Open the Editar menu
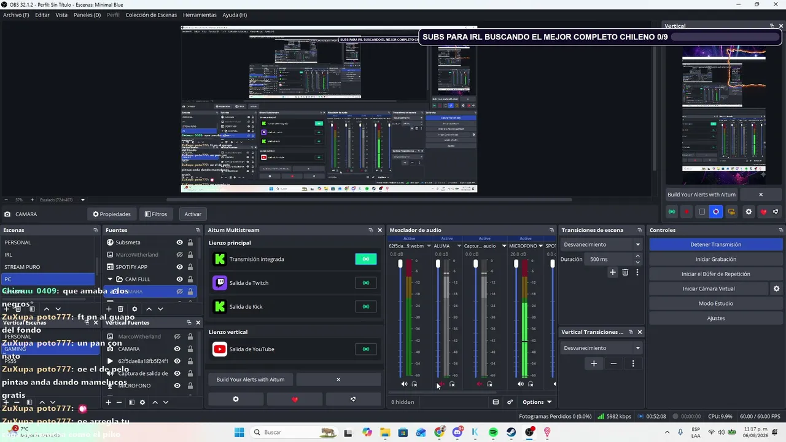This screenshot has width=786, height=442. (x=42, y=15)
